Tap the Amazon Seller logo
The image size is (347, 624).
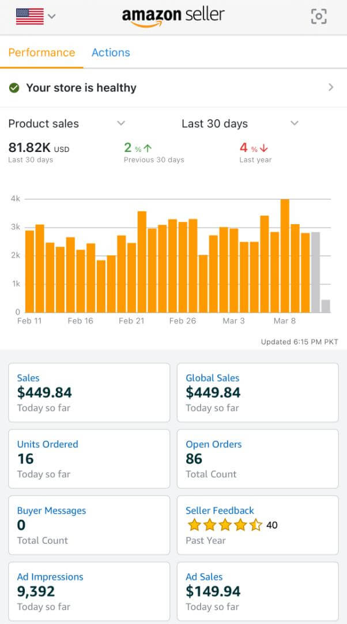pos(173,16)
